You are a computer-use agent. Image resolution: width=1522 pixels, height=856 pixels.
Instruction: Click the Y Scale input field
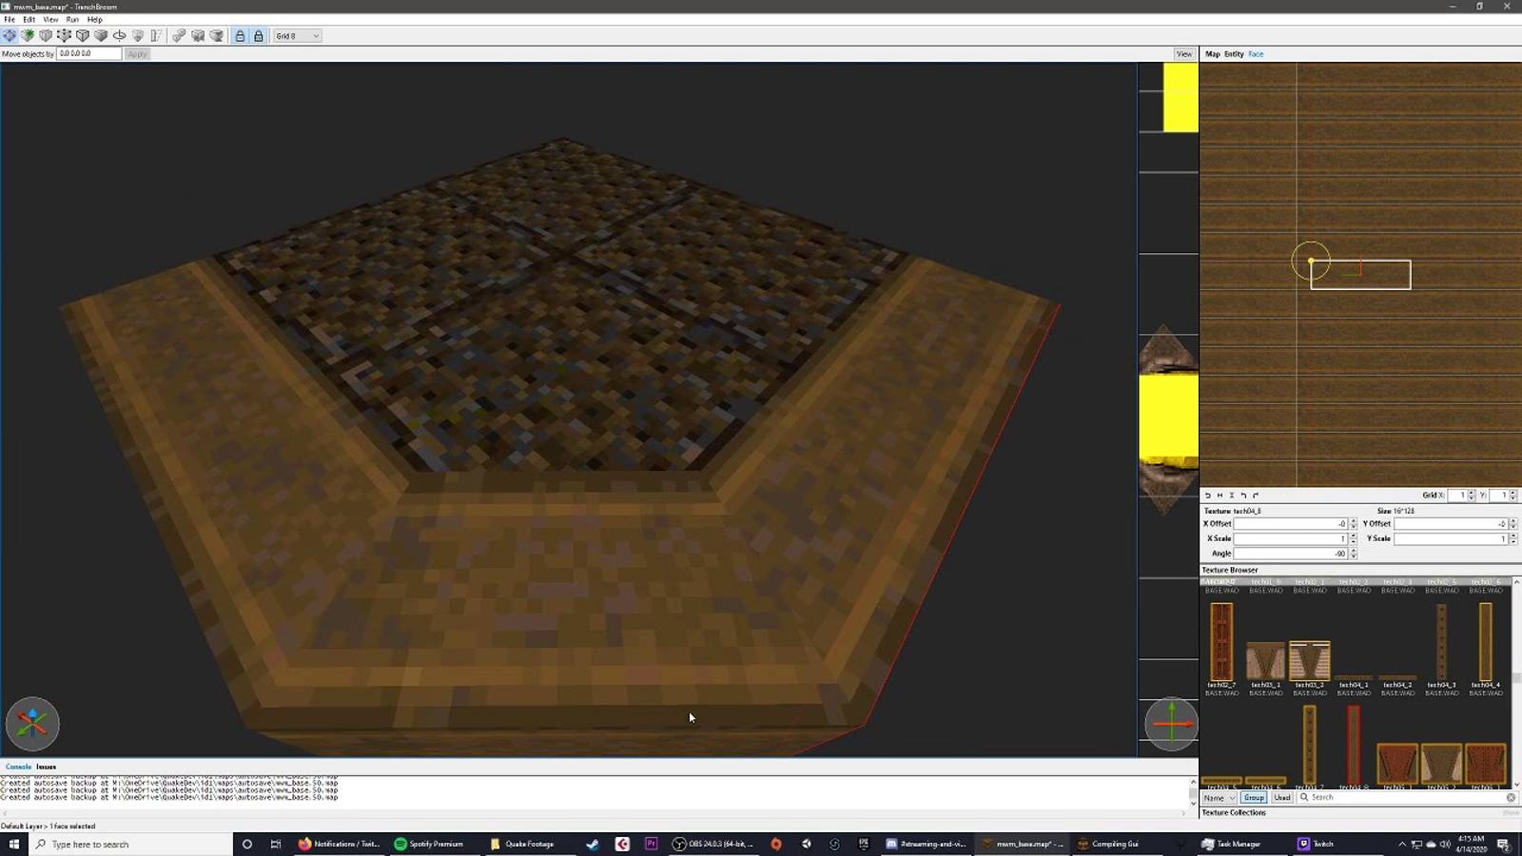1451,538
